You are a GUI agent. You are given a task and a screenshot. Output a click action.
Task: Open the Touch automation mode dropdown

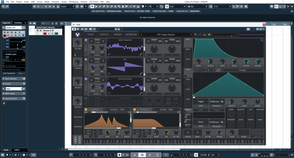pos(67,6)
